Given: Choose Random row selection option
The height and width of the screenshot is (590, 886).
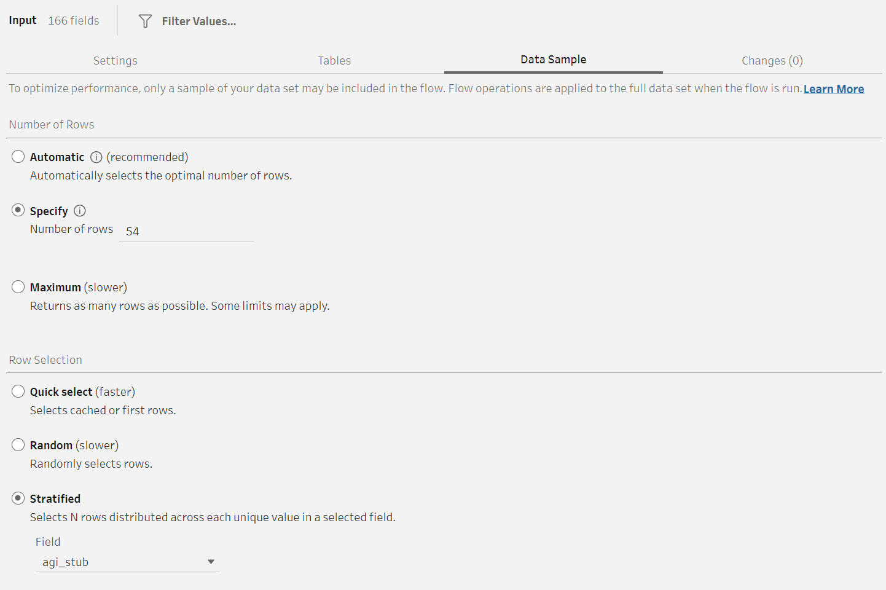Looking at the screenshot, I should click(18, 445).
